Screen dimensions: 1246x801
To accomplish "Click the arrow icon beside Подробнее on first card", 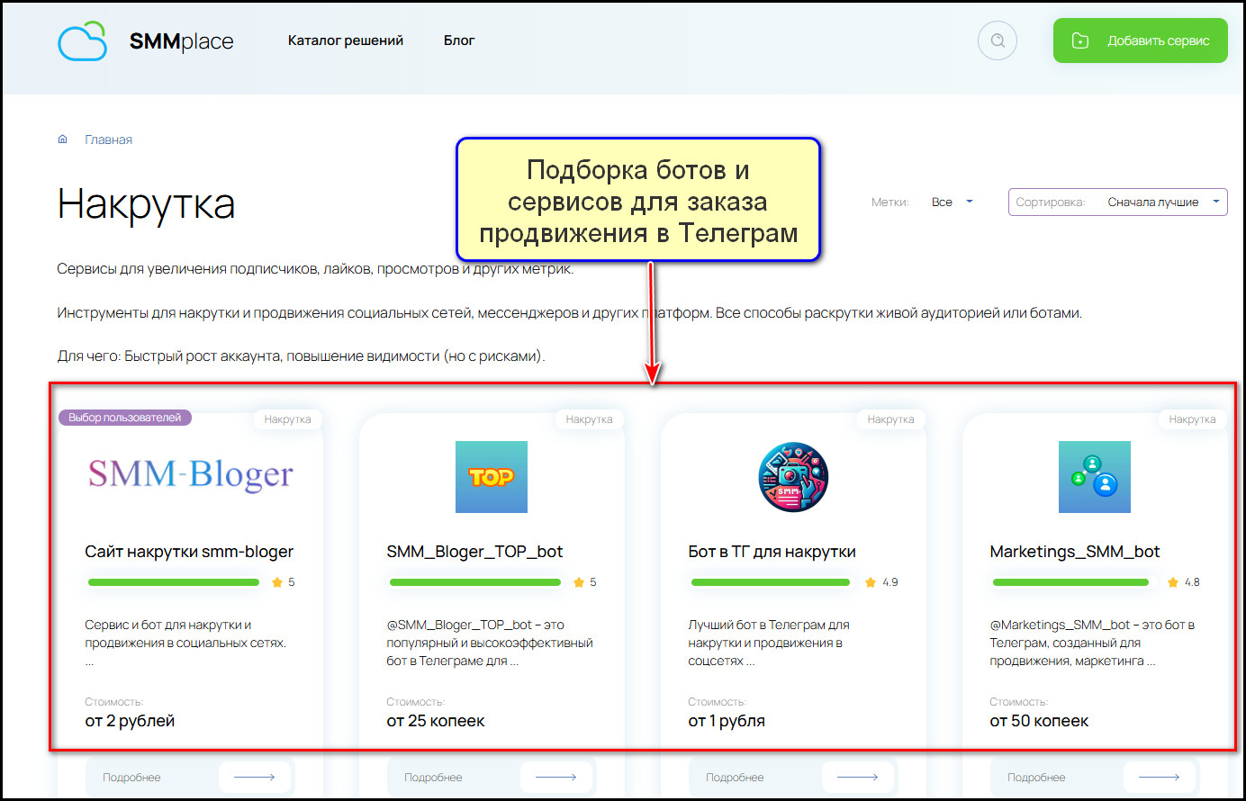I will point(256,777).
